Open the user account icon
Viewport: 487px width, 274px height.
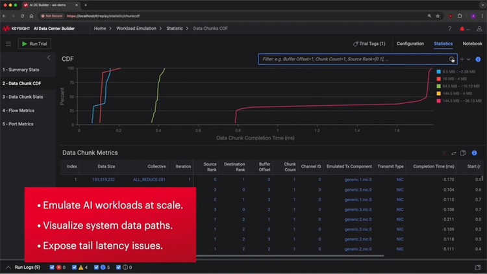tap(479, 29)
